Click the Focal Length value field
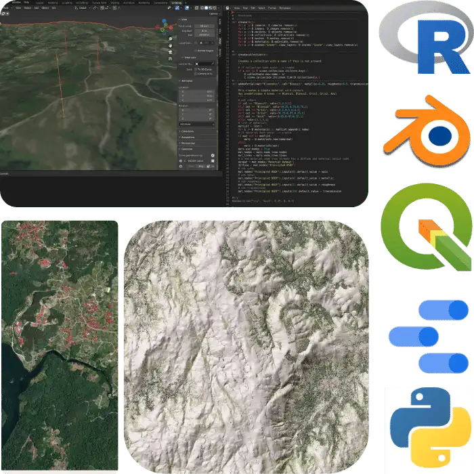474x474 pixels. pos(205,26)
